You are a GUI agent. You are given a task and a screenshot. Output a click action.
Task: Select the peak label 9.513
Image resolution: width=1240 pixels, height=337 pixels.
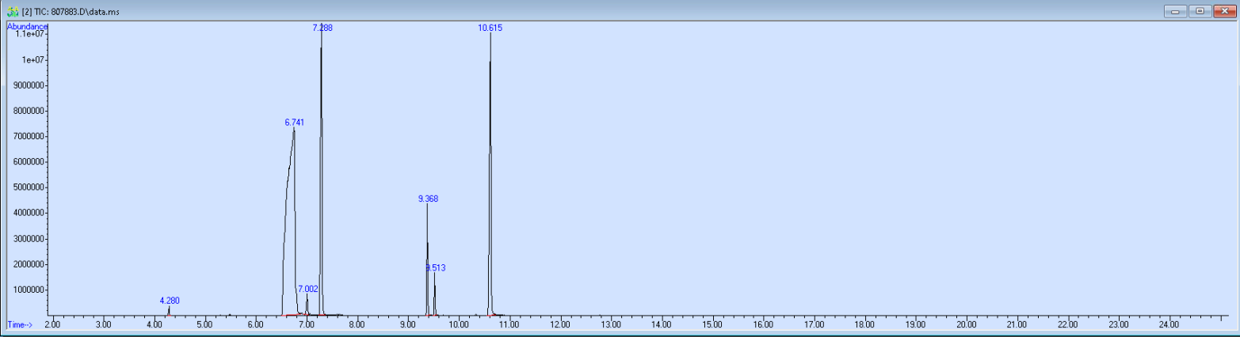coord(436,268)
